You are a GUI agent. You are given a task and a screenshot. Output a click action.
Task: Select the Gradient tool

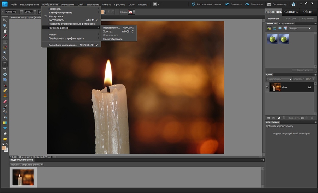click(x=5, y=123)
